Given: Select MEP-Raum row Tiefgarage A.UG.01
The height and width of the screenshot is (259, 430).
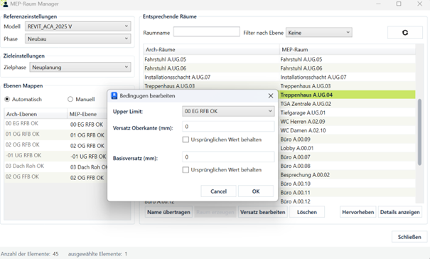Looking at the screenshot, I should click(347, 112).
